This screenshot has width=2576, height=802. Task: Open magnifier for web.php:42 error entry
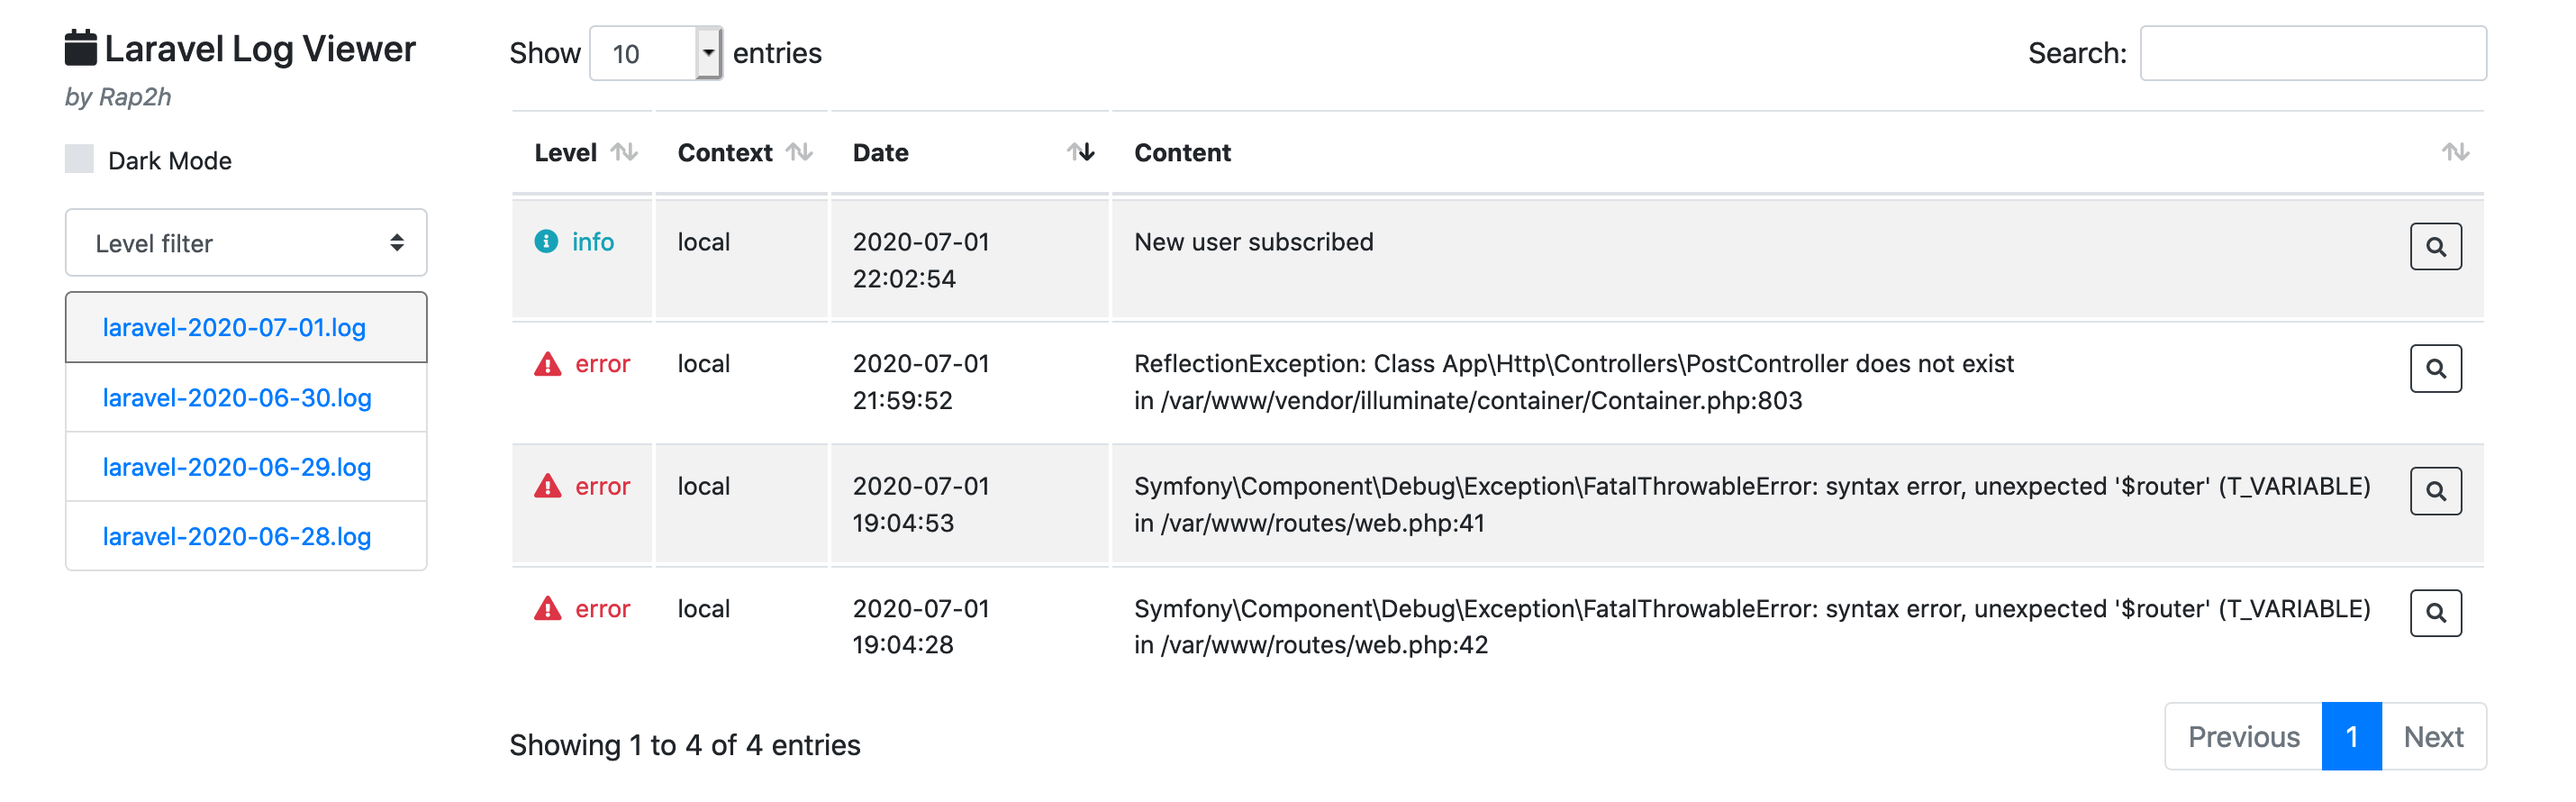(2435, 613)
